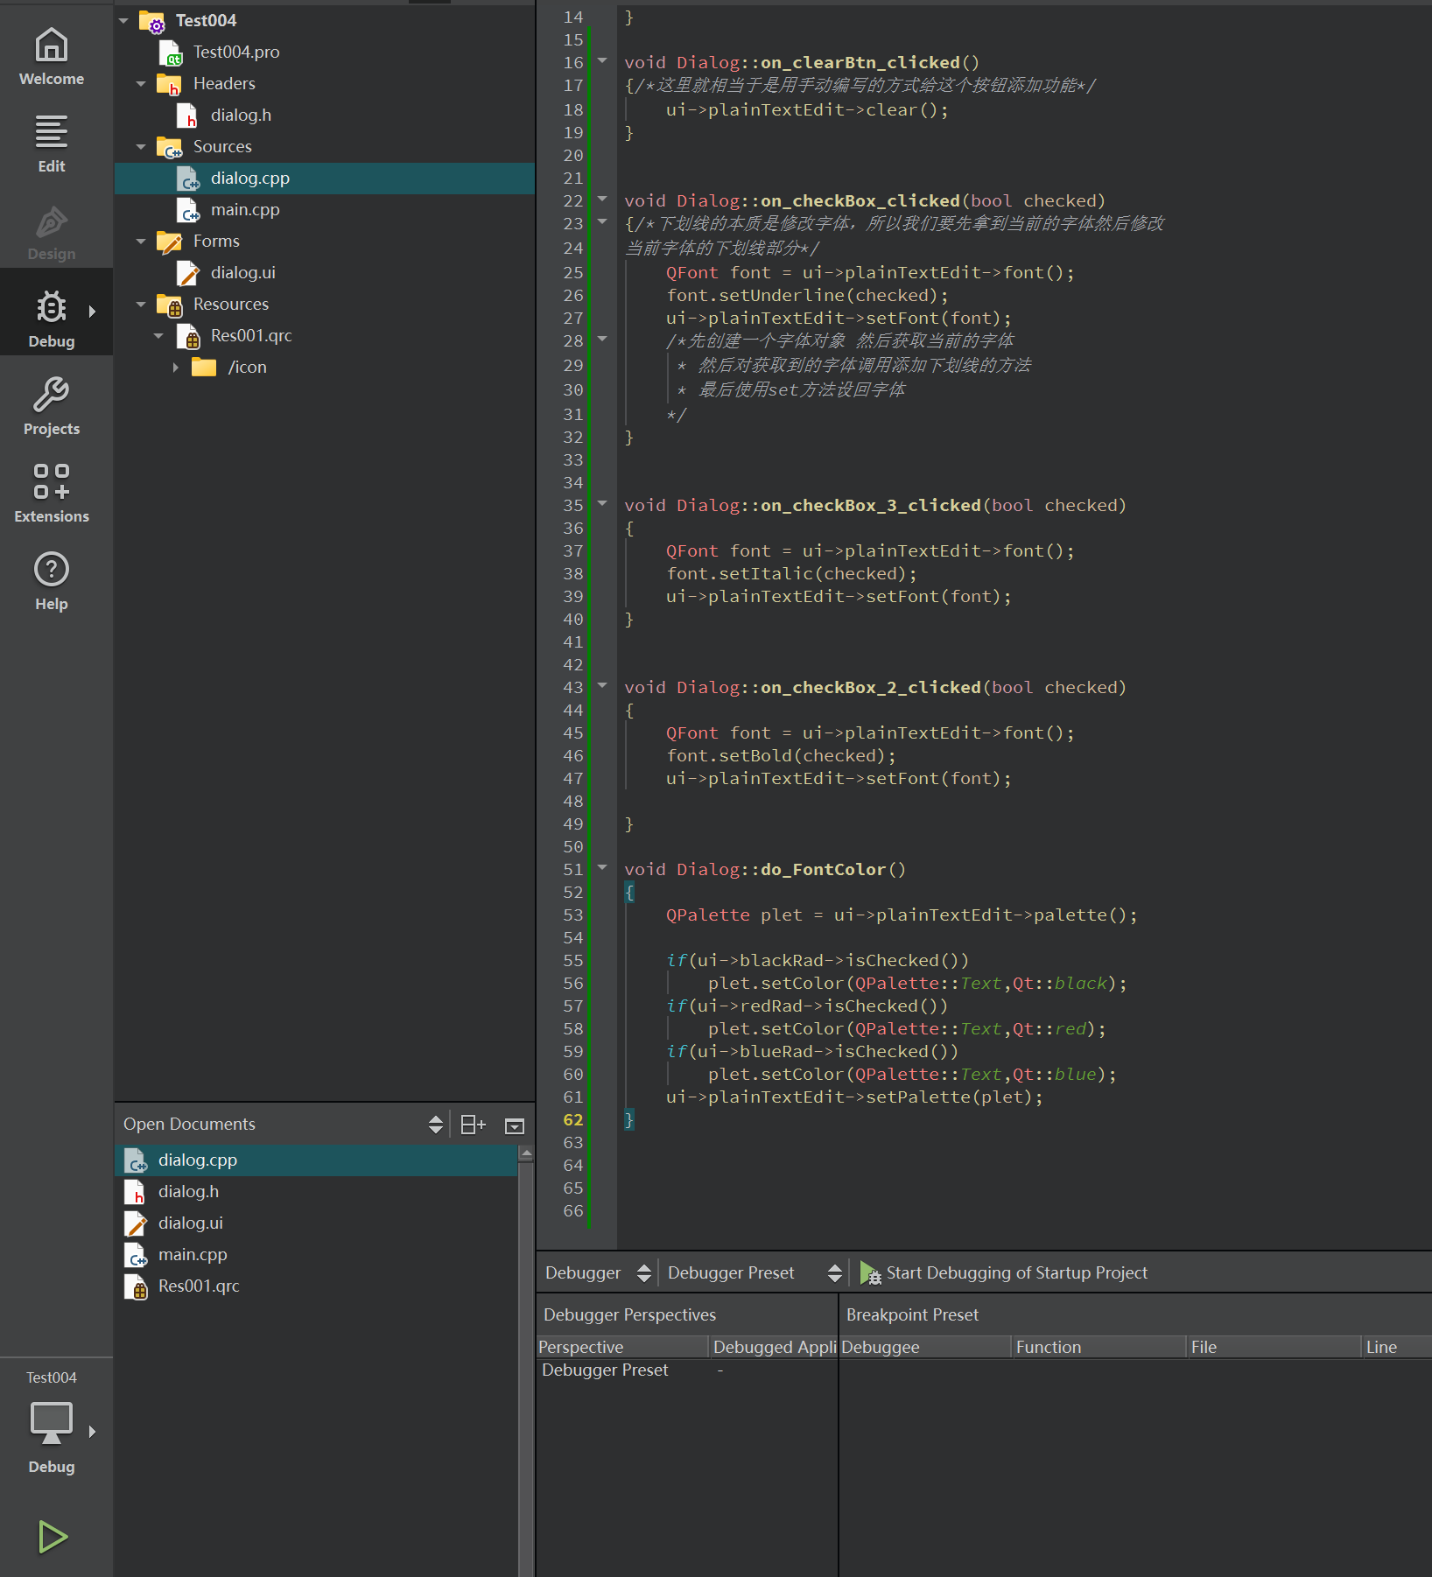Screen dimensions: 1432x1577
Task: Collapse the Headers folder
Action: point(141,84)
